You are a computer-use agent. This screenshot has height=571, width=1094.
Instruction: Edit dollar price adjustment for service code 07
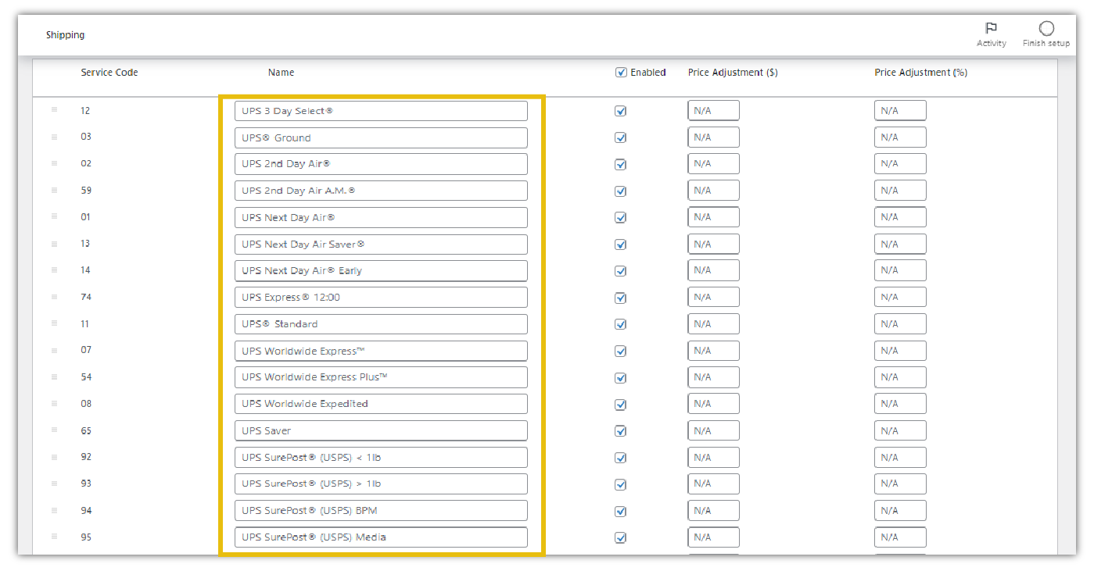pos(713,351)
